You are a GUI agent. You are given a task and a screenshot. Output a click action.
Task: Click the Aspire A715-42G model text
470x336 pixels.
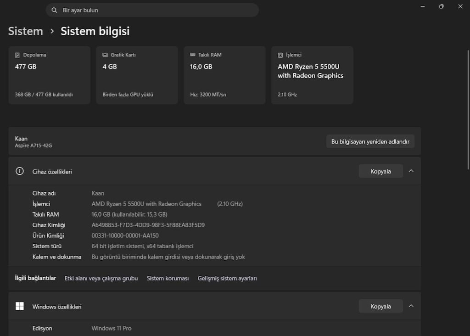[x=33, y=146]
